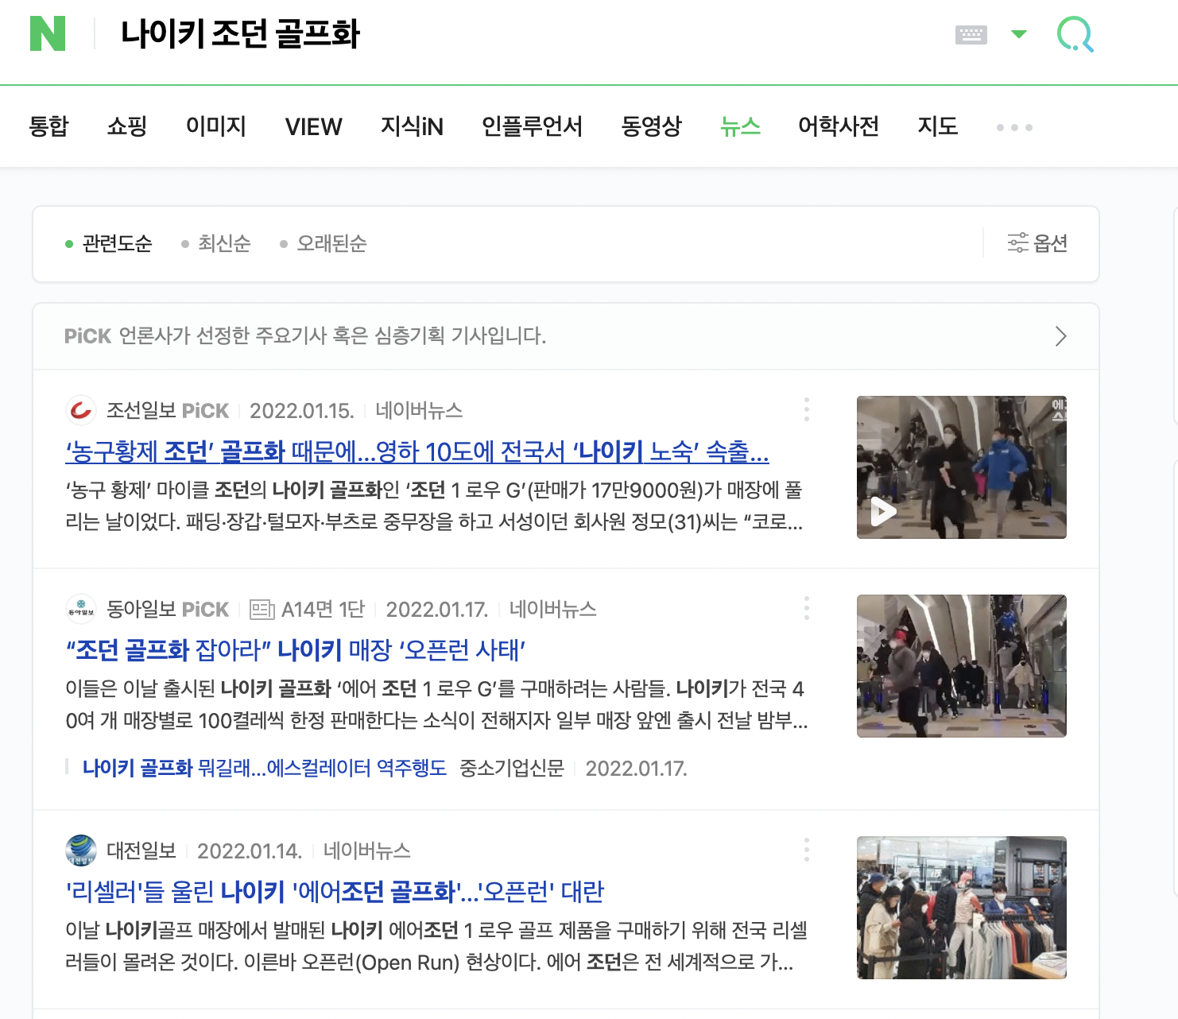Switch to the 쇼핑 tab
The image size is (1178, 1019).
pos(127,126)
